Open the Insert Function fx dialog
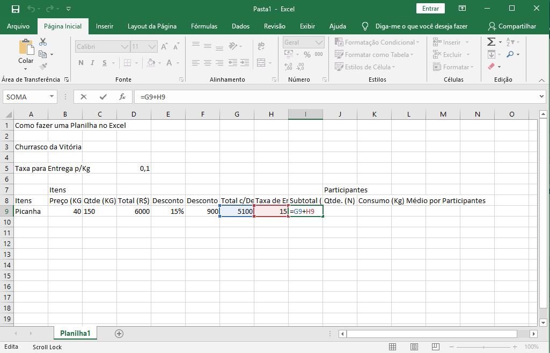Screen dimensions: 550x353 (122, 97)
